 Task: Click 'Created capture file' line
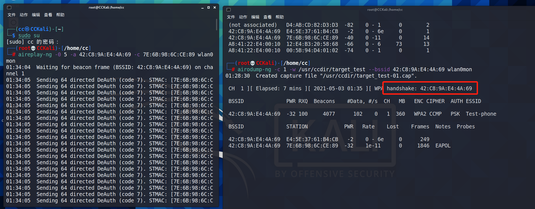click(x=321, y=76)
